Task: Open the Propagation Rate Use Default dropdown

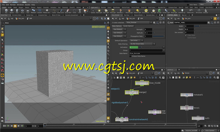Action: coord(119,36)
